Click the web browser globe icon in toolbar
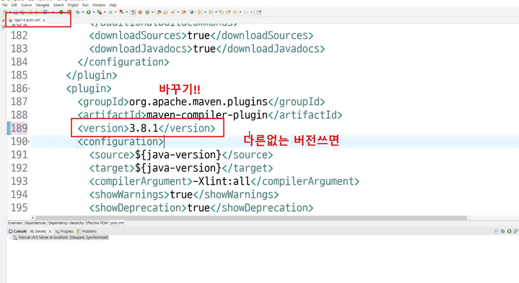 [191, 12]
